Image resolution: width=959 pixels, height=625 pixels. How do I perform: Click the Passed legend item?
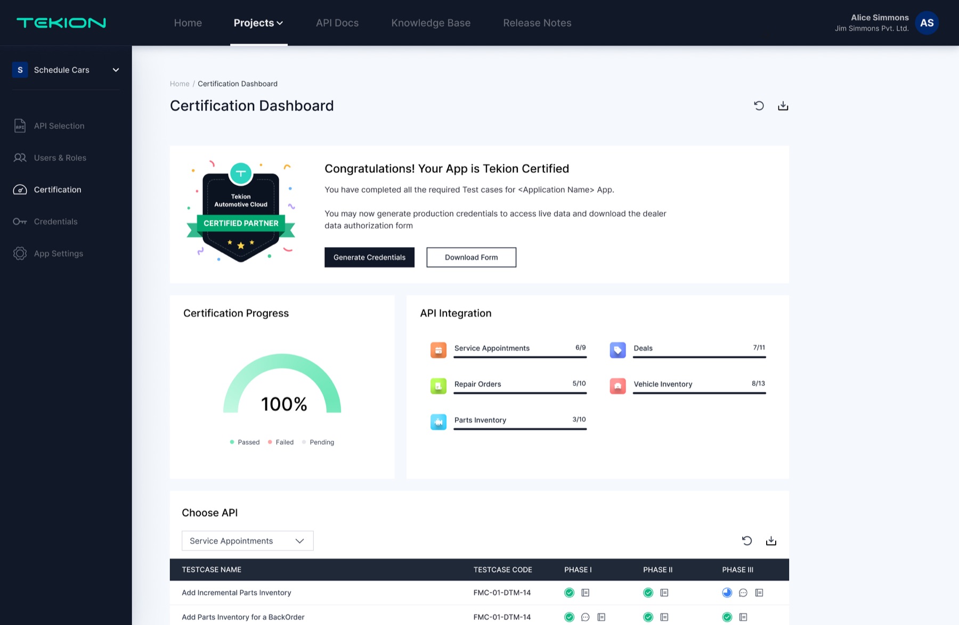[x=245, y=442]
